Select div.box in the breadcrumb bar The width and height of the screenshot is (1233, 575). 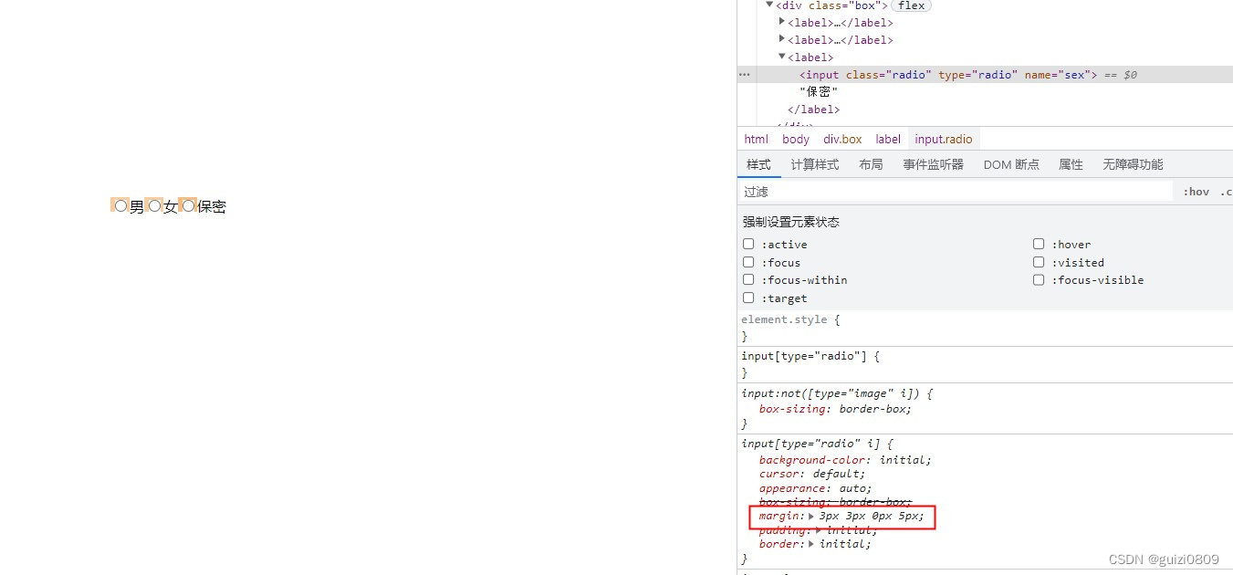[x=842, y=139]
